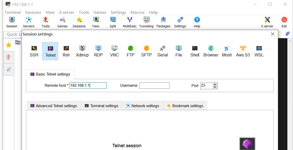Open the Packages toolbar icon

click(x=163, y=22)
